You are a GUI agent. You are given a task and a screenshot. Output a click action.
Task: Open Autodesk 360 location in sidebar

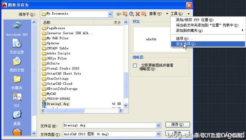tap(17, 29)
